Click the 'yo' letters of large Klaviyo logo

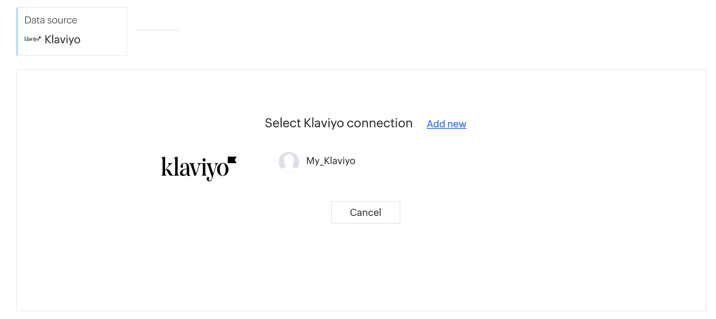point(217,169)
